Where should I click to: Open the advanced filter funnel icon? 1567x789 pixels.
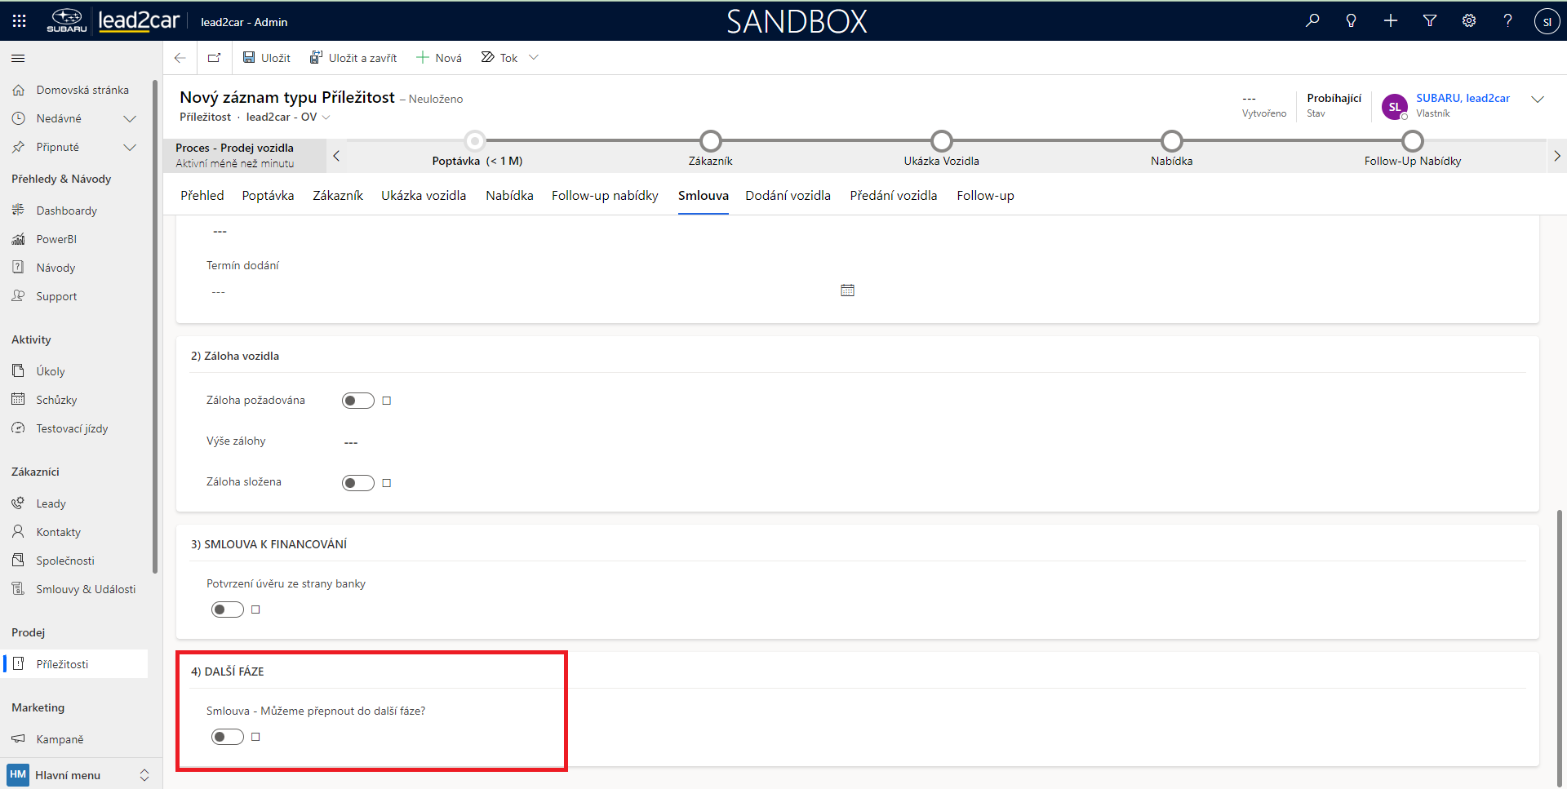pyautogui.click(x=1430, y=21)
